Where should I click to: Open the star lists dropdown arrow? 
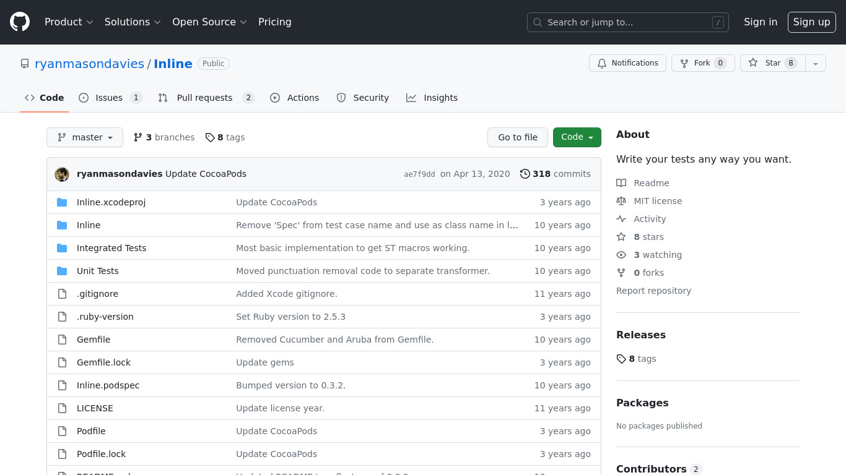(816, 63)
